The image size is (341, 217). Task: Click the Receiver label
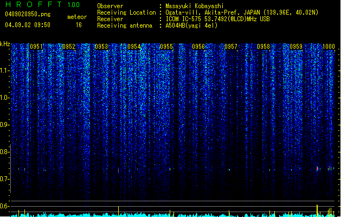click(x=110, y=19)
